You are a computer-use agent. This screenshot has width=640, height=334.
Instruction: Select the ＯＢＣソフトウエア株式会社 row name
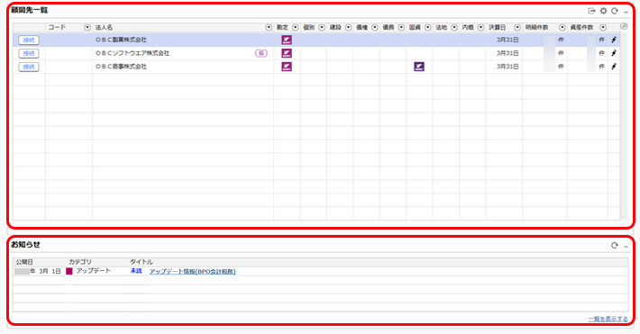click(133, 53)
